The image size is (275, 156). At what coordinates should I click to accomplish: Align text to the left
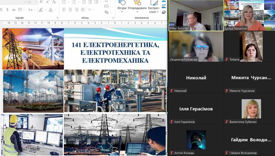(64, 10)
